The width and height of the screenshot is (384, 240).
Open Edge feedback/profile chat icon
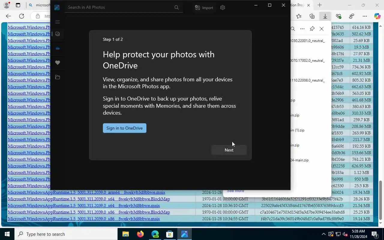pos(352,16)
